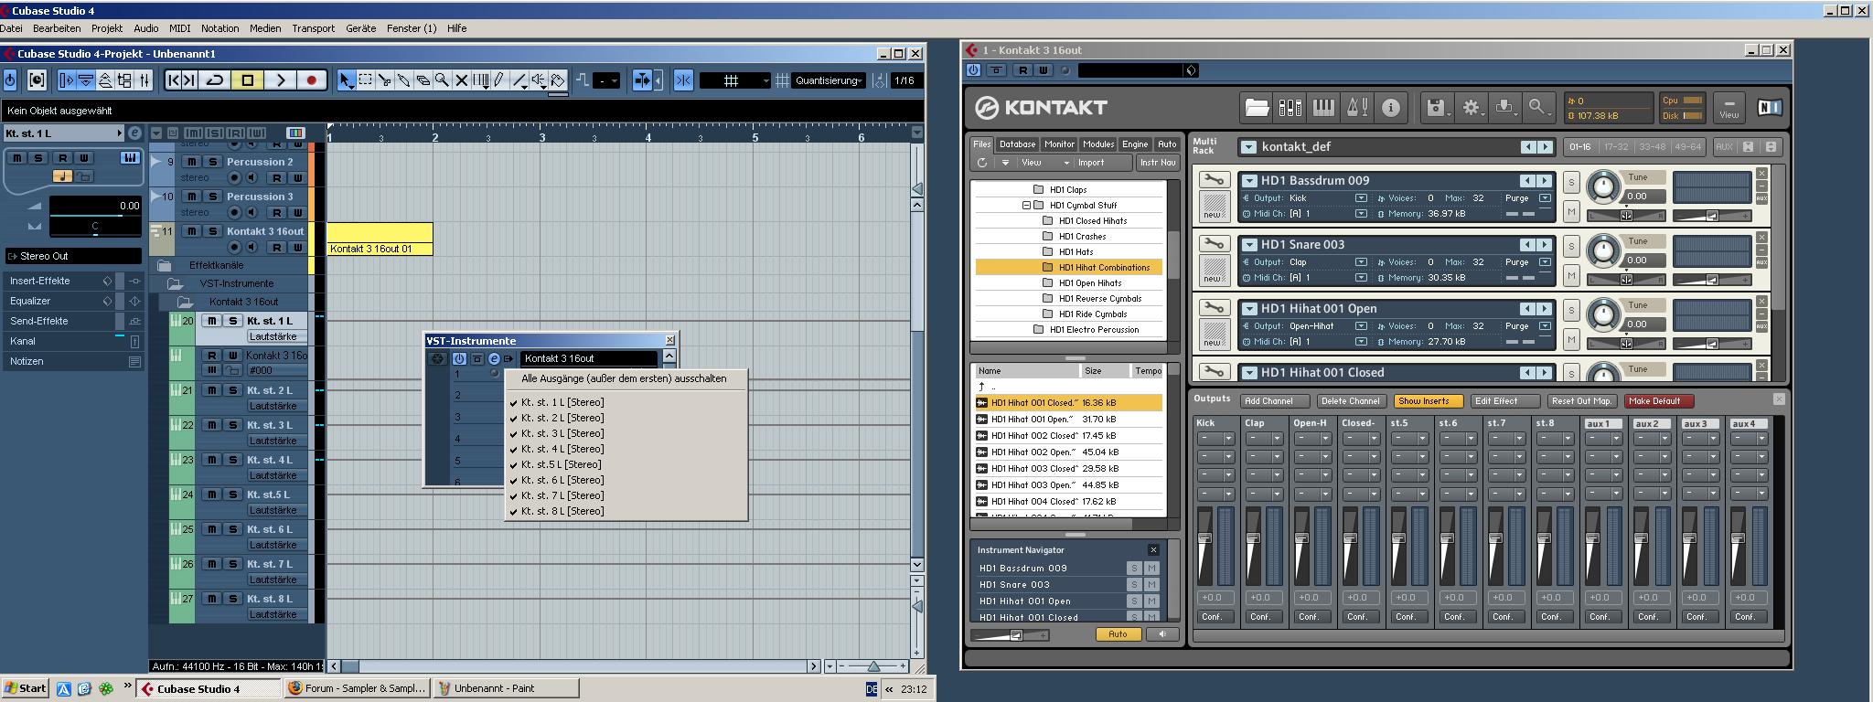The width and height of the screenshot is (1873, 702).
Task: Toggle the Kontakt outputs mixer icon
Action: click(x=1290, y=108)
